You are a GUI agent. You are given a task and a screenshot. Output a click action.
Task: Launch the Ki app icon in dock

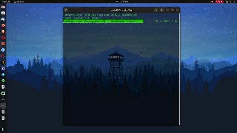pyautogui.click(x=3, y=69)
